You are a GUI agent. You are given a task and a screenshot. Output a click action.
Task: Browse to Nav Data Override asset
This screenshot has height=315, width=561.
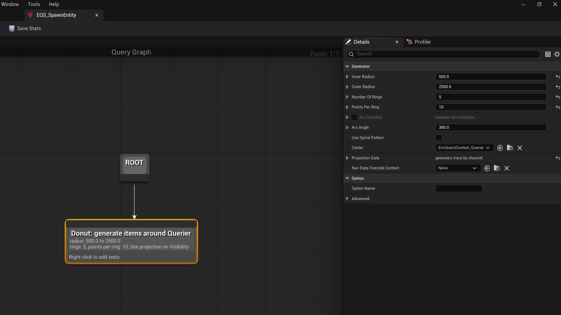click(x=497, y=168)
